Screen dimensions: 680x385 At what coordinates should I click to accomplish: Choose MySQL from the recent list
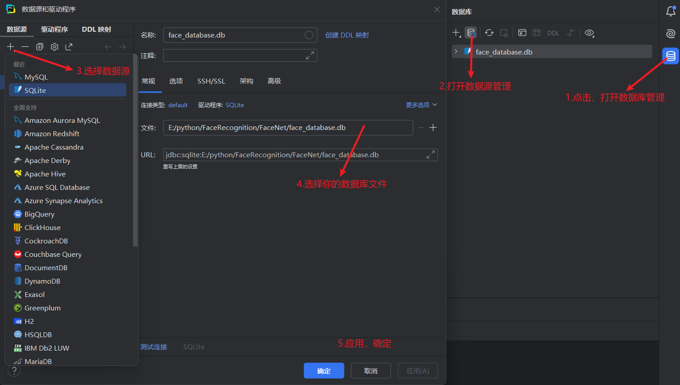coord(67,77)
